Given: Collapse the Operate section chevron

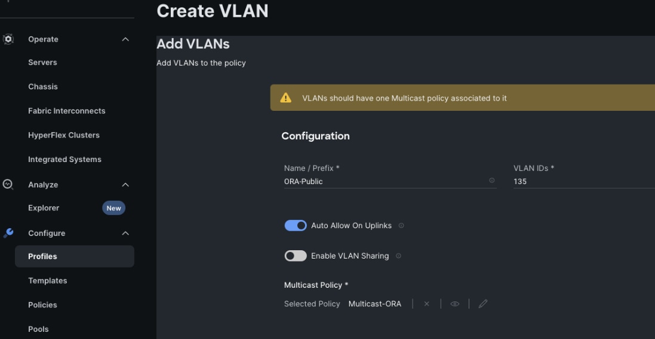Looking at the screenshot, I should pos(125,39).
